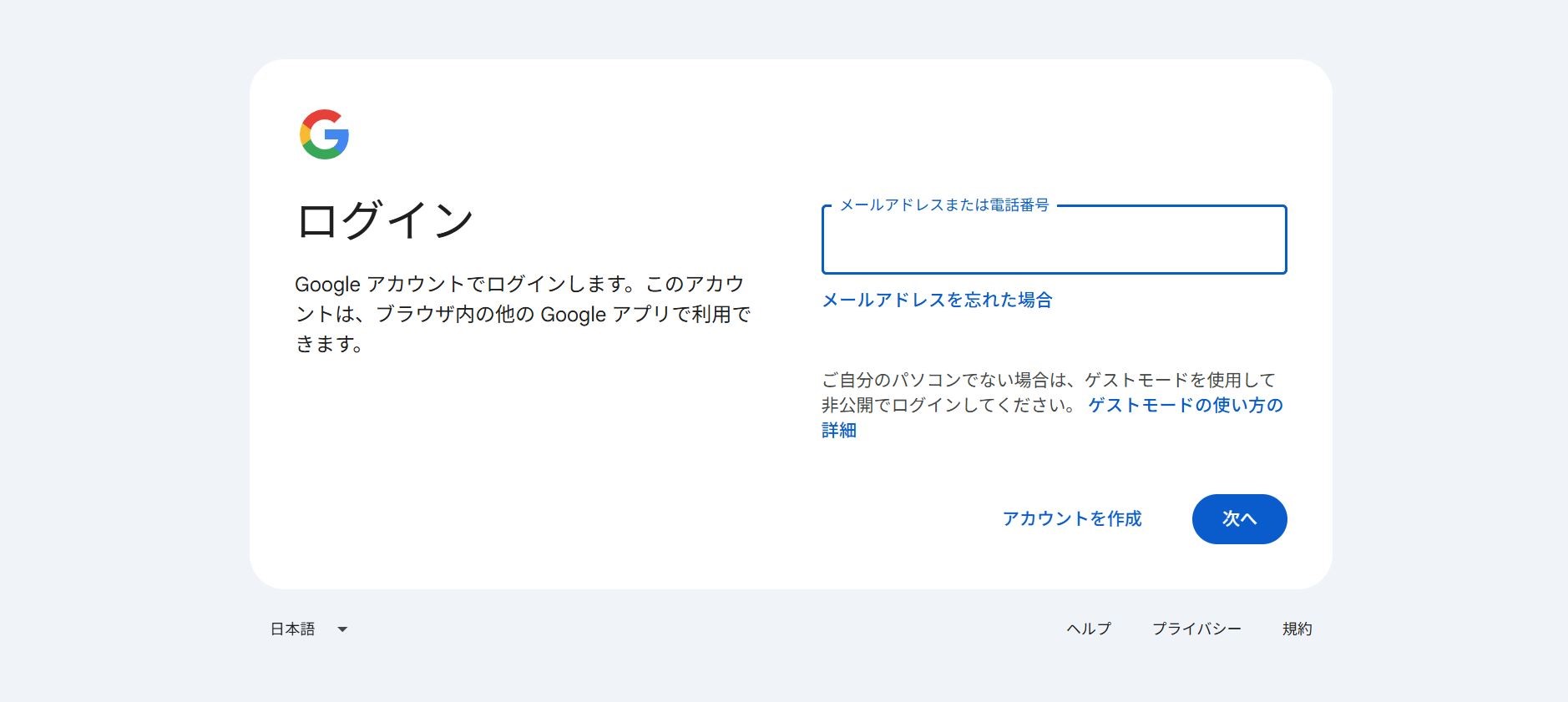
Task: Click the ログイン heading text
Action: (x=385, y=220)
